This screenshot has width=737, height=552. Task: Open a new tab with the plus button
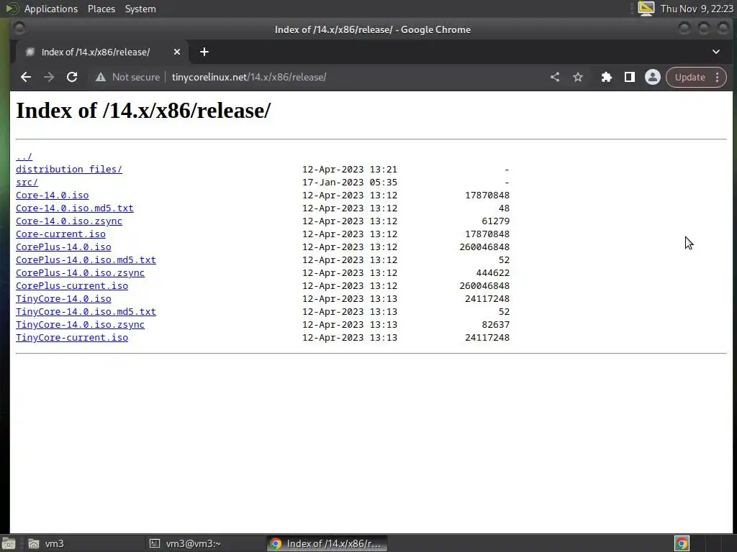point(204,52)
